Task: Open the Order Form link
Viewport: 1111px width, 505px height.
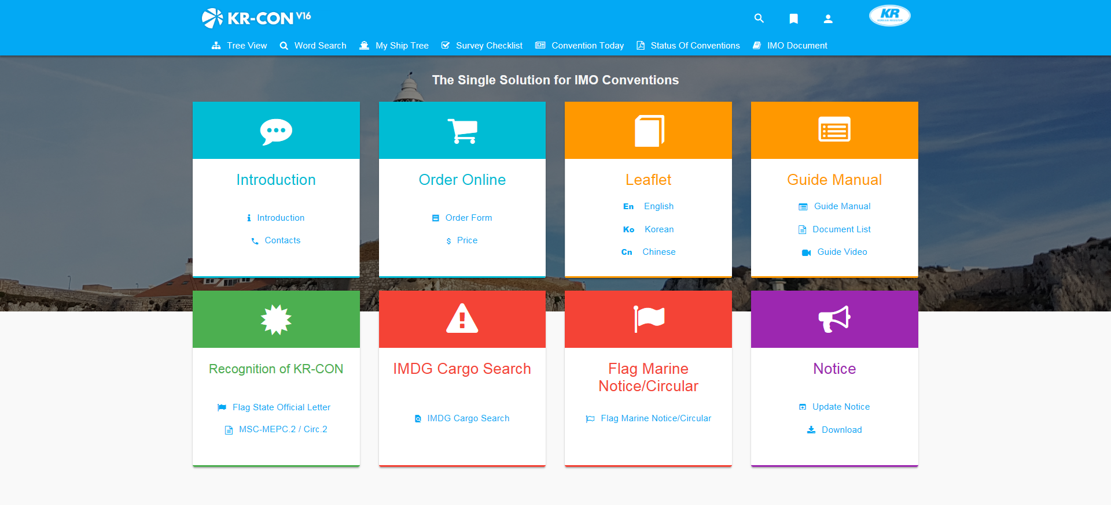Action: pos(468,218)
